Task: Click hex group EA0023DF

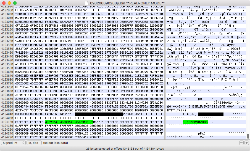Action: 52,114
